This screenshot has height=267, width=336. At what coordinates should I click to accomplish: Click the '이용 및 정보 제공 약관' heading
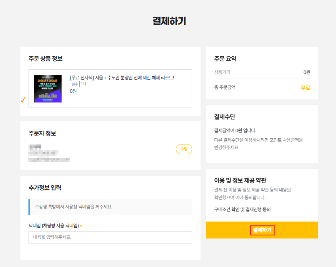tap(240, 180)
